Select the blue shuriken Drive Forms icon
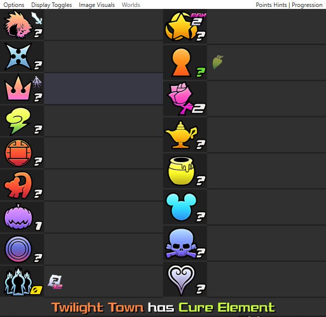 18,57
